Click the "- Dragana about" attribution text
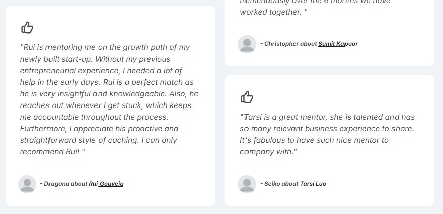The image size is (443, 214). (64, 184)
